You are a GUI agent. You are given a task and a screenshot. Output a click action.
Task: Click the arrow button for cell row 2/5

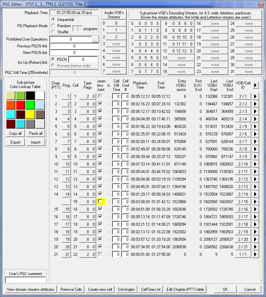coord(256,127)
